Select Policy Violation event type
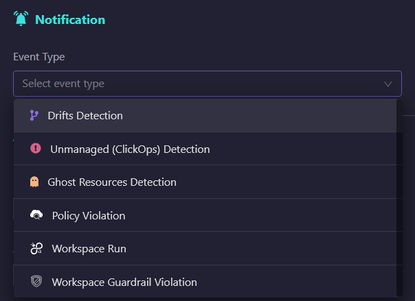 click(205, 215)
